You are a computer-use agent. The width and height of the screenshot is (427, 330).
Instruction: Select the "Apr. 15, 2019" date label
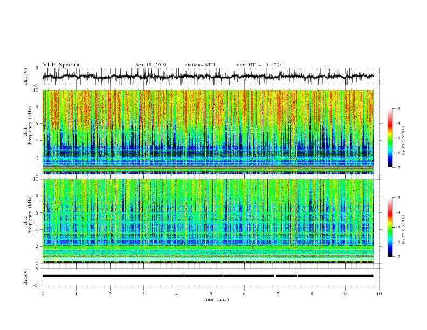click(150, 65)
